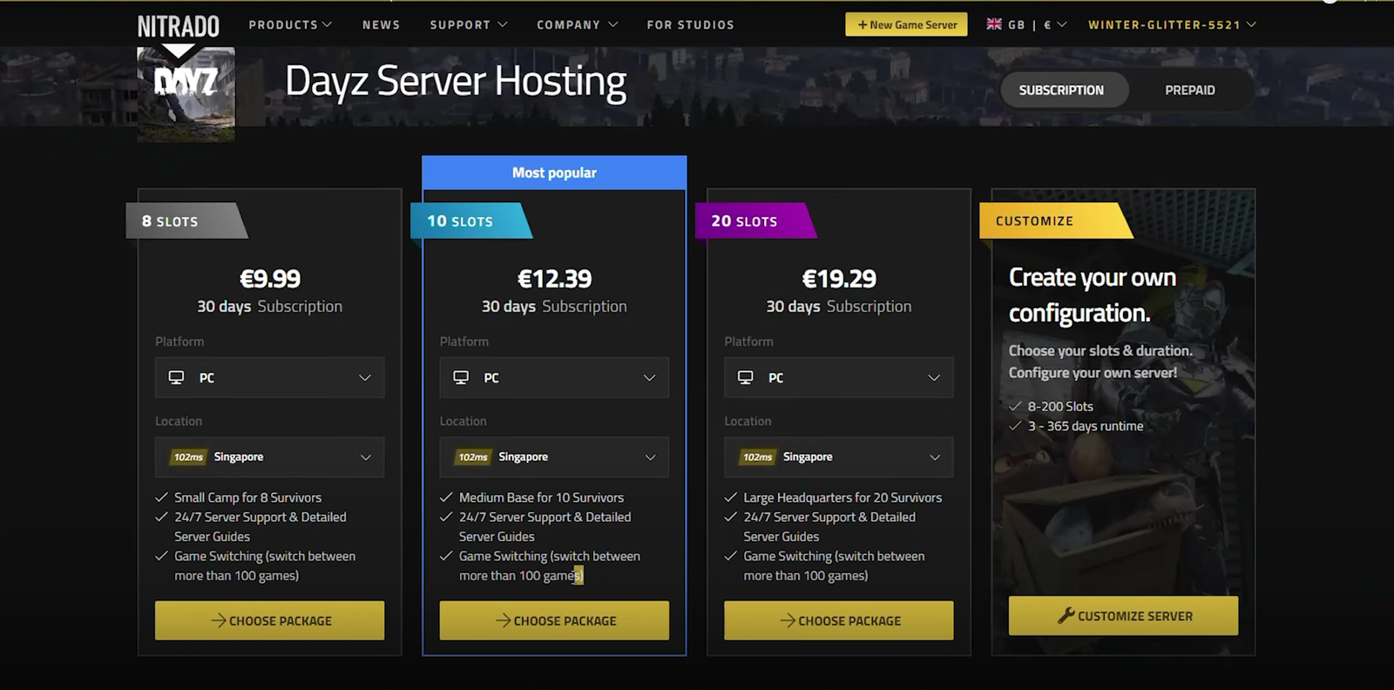1394x690 pixels.
Task: Open Platform dropdown in 8 Slots card
Action: [269, 377]
